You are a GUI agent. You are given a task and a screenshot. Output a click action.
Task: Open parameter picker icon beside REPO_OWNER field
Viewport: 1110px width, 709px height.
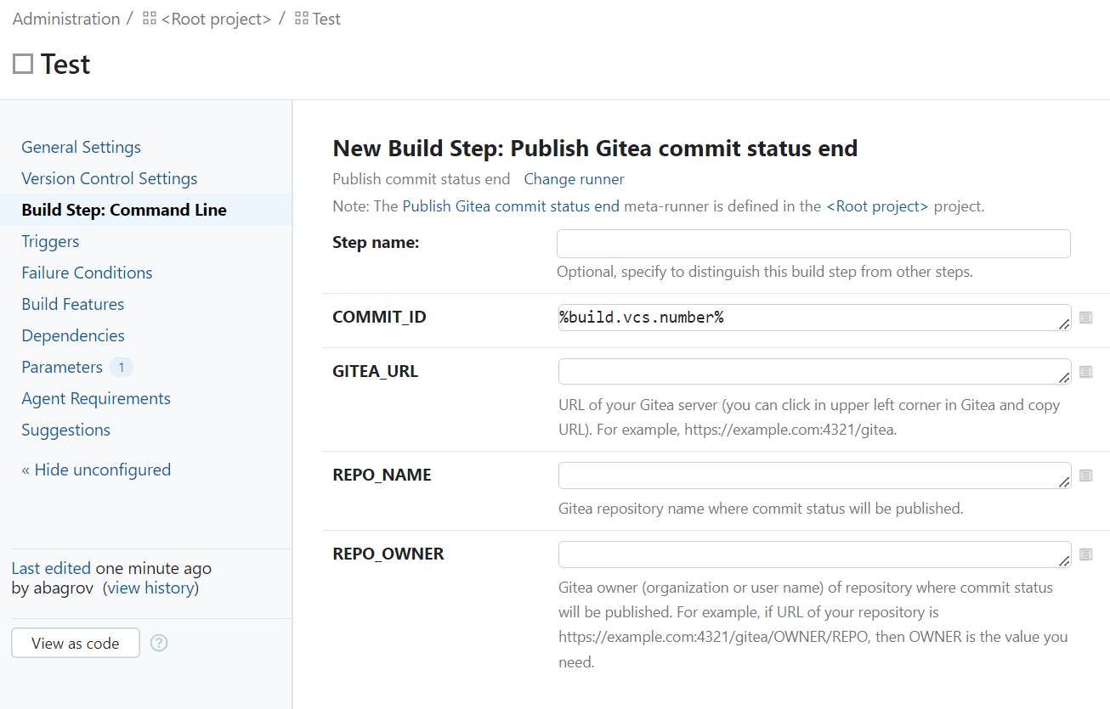[1085, 554]
